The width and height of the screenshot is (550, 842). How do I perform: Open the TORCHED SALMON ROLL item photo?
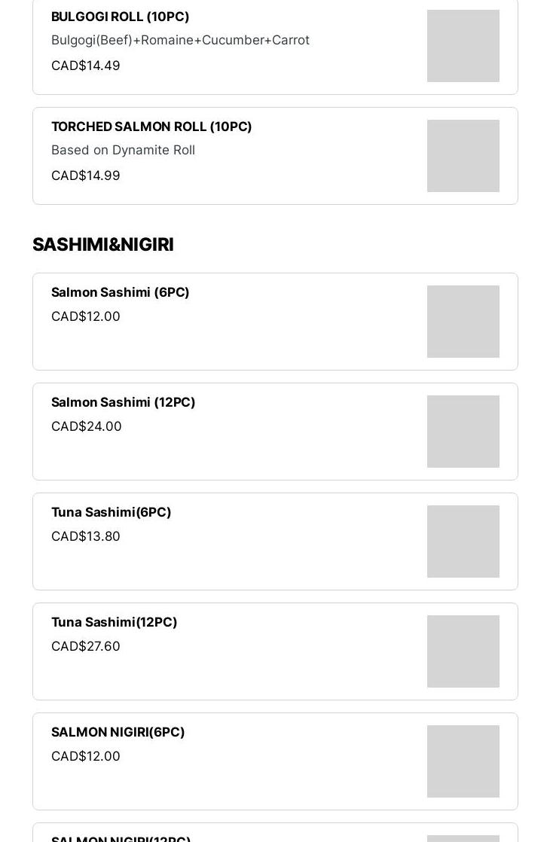[x=463, y=156]
